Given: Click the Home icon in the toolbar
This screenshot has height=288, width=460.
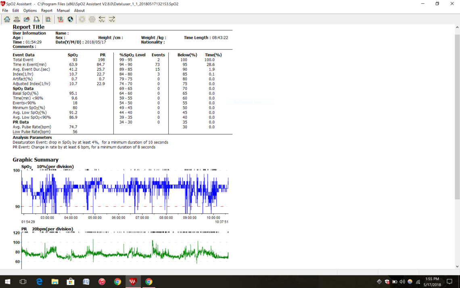Looking at the screenshot, I should pyautogui.click(x=7, y=19).
